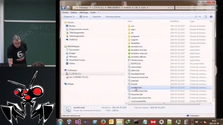Select the uiautomatorviewer.bat file
Image resolution: width=223 pixels, height=125 pixels.
[x=141, y=98]
